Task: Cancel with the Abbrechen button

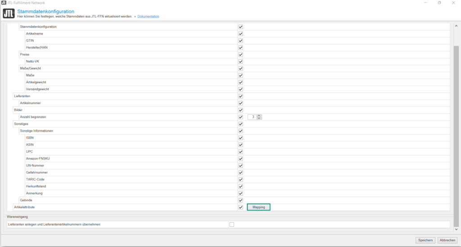Action: point(447,240)
